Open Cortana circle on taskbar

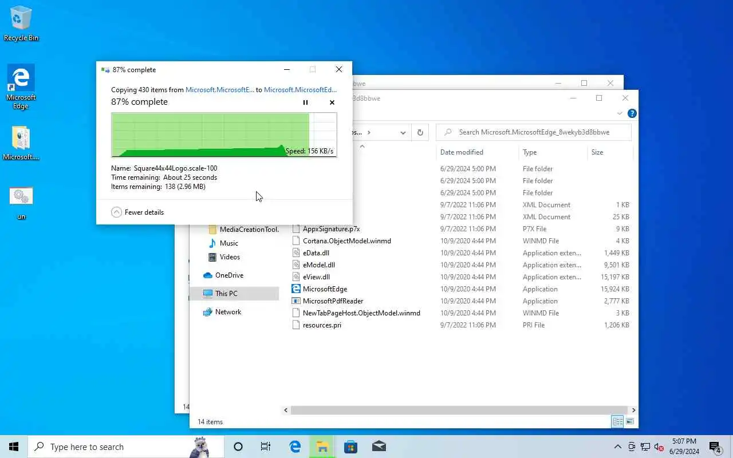tap(238, 447)
